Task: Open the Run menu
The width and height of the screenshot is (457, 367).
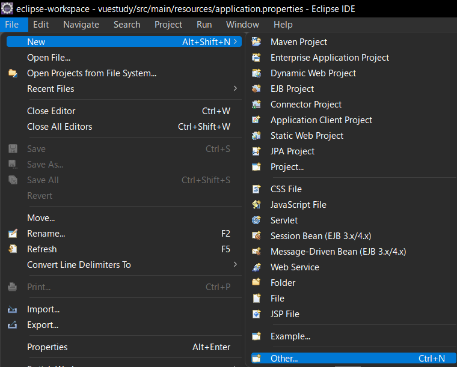Action: point(204,25)
